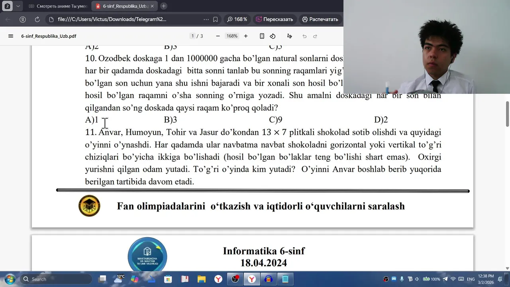
Task: Click the Распечатать print button
Action: [x=320, y=19]
